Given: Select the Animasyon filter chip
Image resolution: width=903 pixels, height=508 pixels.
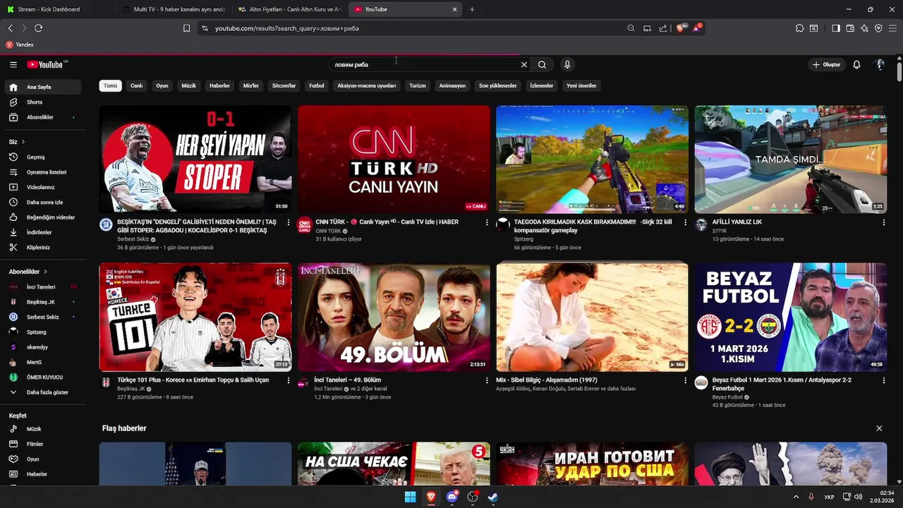Looking at the screenshot, I should [x=452, y=85].
